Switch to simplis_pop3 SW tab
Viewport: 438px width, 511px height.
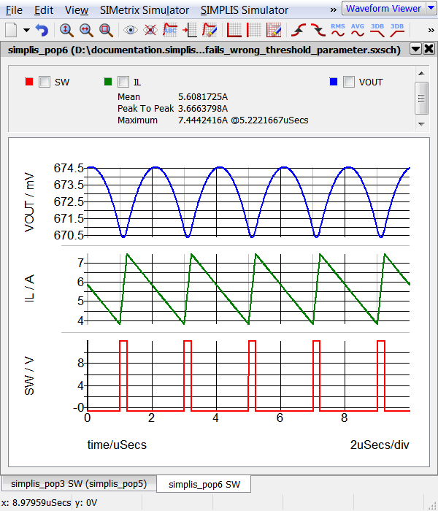click(x=77, y=484)
